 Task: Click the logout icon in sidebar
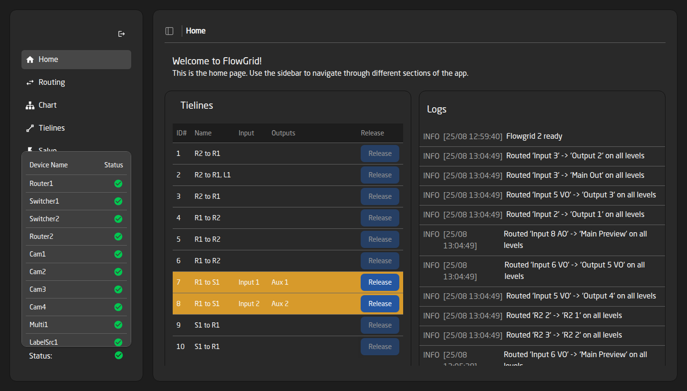[122, 34]
